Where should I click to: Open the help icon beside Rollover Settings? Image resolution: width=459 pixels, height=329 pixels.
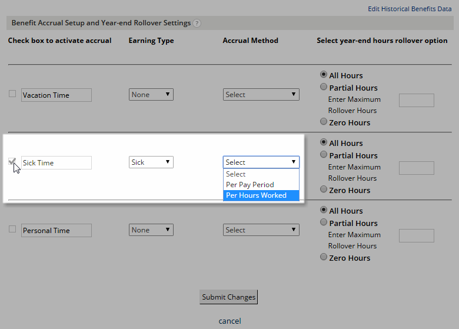197,23
